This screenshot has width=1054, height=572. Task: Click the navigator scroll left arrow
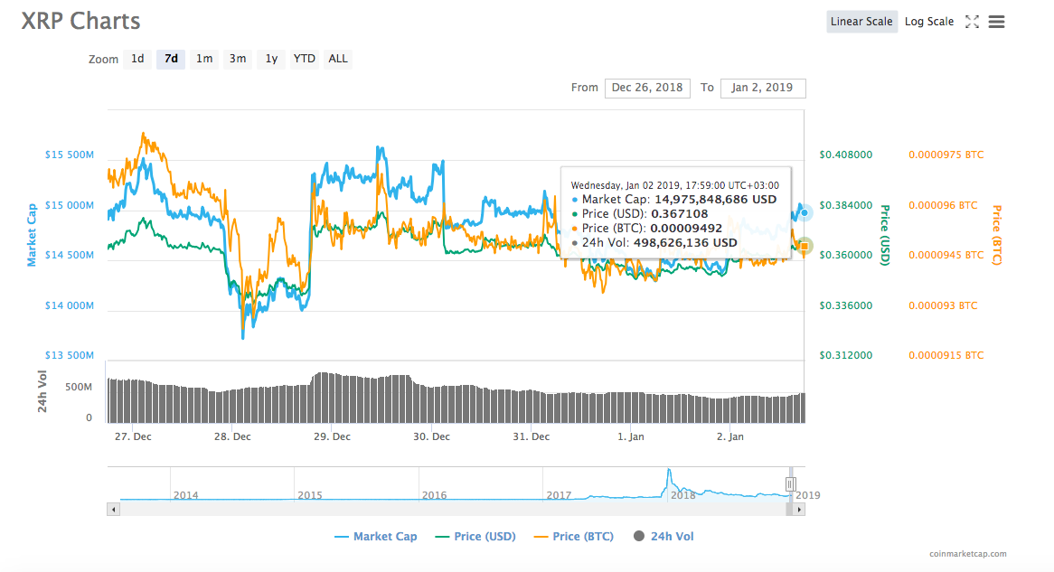[114, 510]
